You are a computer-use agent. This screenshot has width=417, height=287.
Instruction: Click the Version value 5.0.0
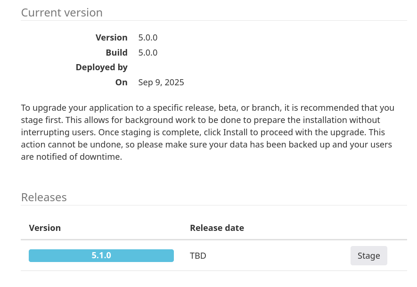pos(147,37)
